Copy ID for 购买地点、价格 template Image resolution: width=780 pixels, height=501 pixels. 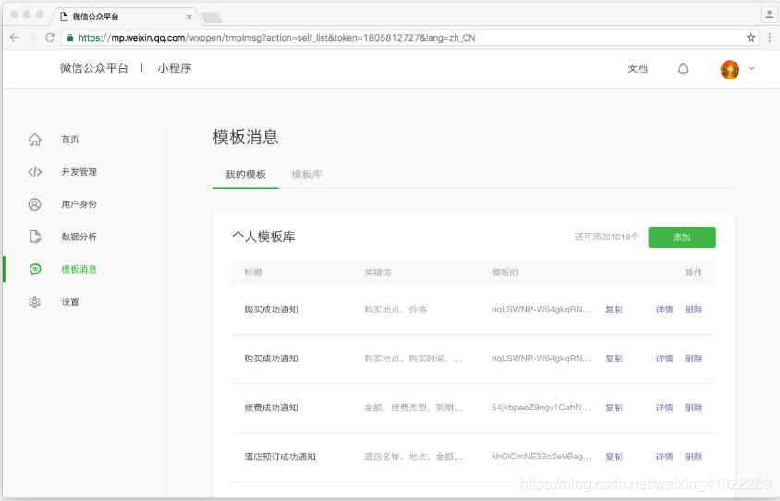click(x=614, y=310)
